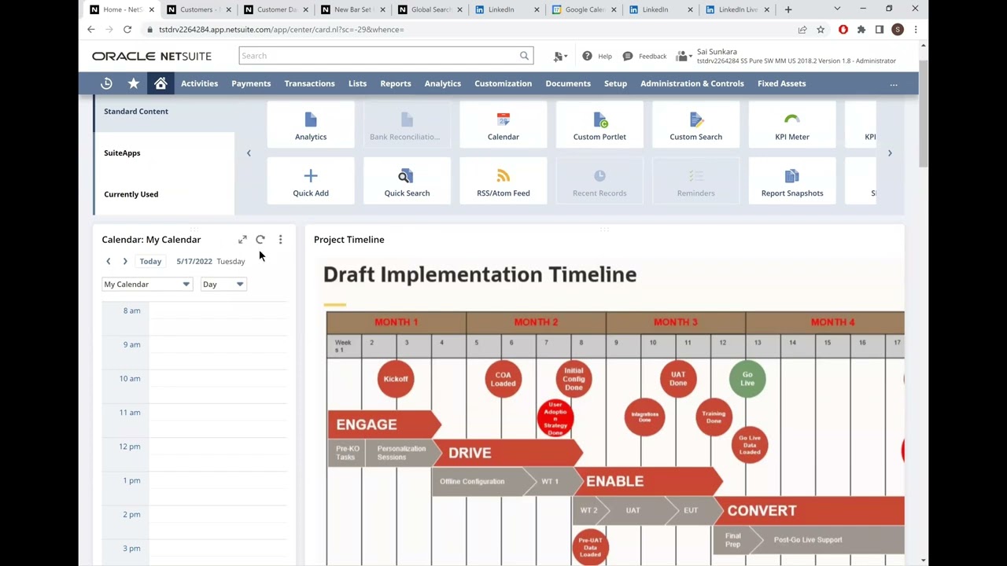Open the Feedback speech bubble icon
The width and height of the screenshot is (1007, 566).
click(628, 56)
